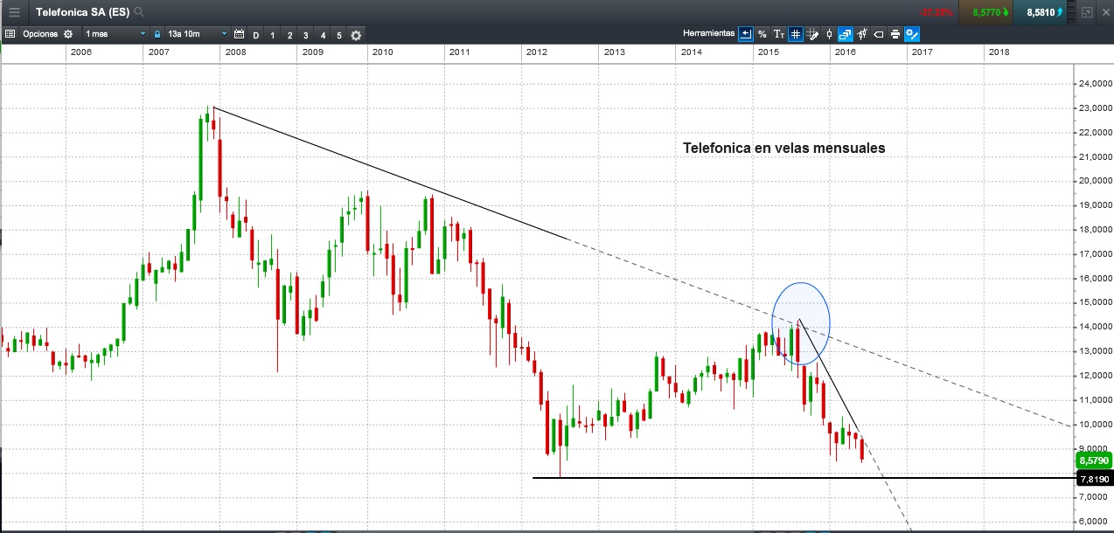Open the hamburger menu beside Telefonica SA
The image size is (1114, 533).
click(x=14, y=12)
